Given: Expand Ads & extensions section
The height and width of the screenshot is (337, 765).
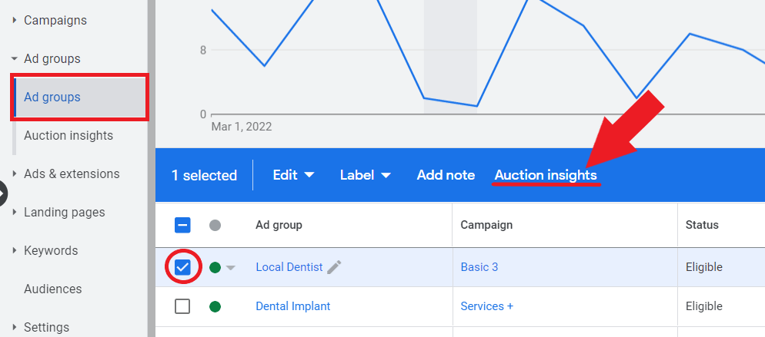Looking at the screenshot, I should tap(14, 173).
